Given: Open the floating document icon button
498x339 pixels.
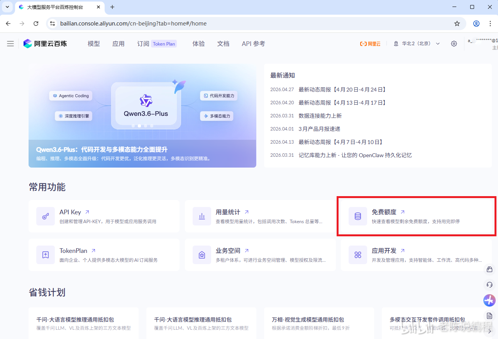Looking at the screenshot, I should (490, 316).
